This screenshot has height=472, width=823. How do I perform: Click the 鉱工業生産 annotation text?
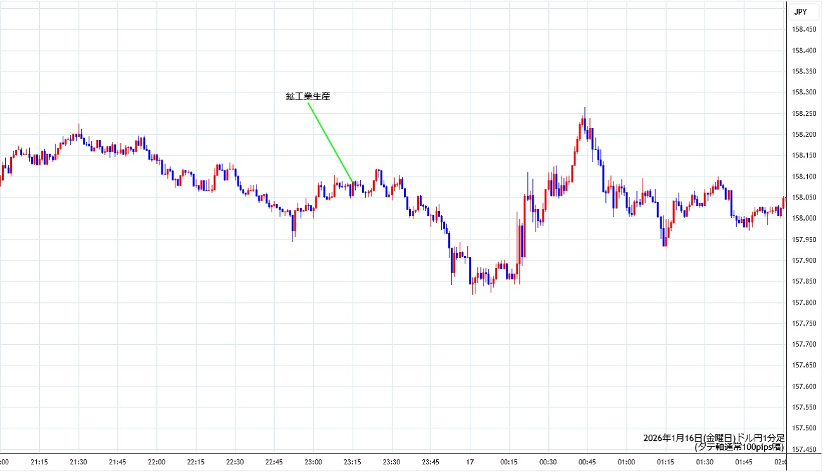(308, 97)
